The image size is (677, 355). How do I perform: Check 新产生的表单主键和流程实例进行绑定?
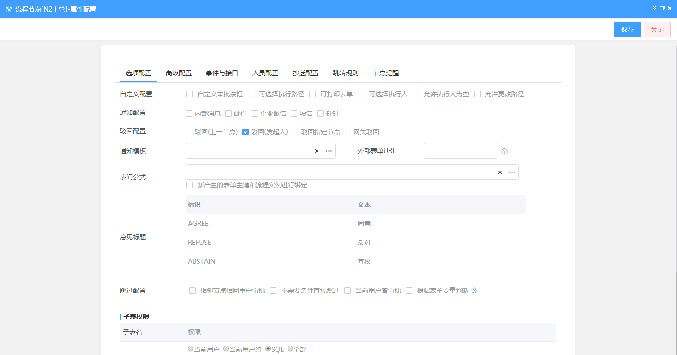[190, 185]
